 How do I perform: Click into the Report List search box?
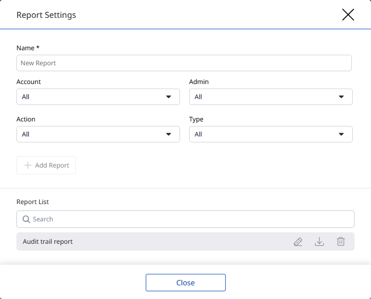click(192, 219)
